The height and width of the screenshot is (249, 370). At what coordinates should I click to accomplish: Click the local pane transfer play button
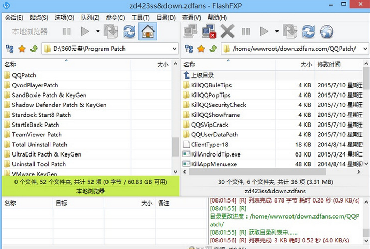pos(85,32)
